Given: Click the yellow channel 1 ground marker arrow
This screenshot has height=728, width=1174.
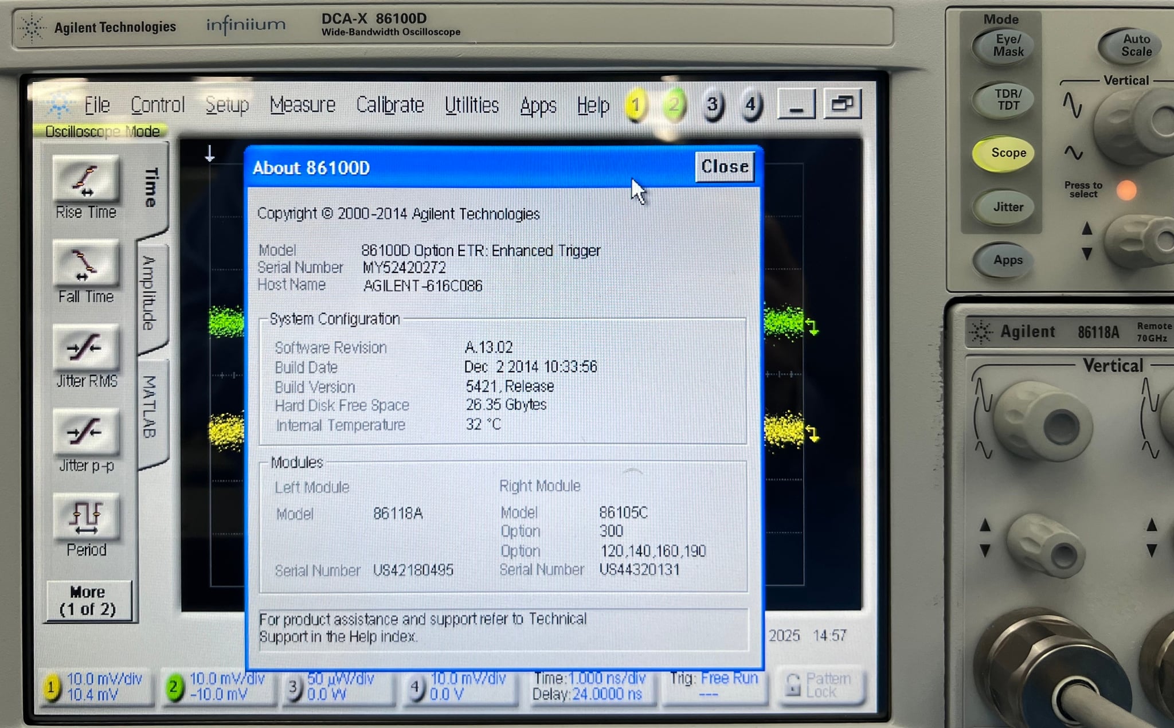Looking at the screenshot, I should 812,433.
